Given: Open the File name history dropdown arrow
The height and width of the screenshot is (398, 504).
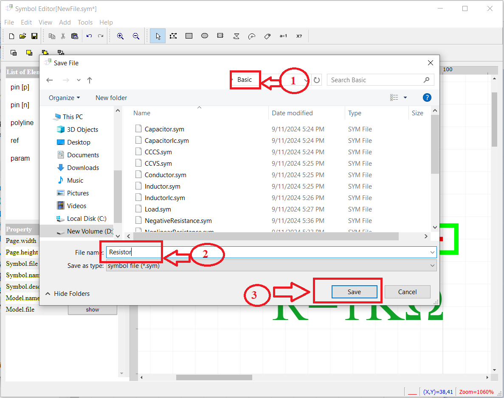Looking at the screenshot, I should [x=432, y=252].
